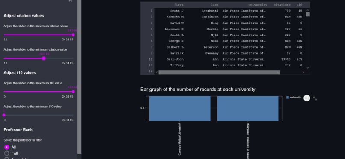Screen dimensions: 345x159
Task: Click the minimum t10 slider handle
Action: tap(4, 115)
